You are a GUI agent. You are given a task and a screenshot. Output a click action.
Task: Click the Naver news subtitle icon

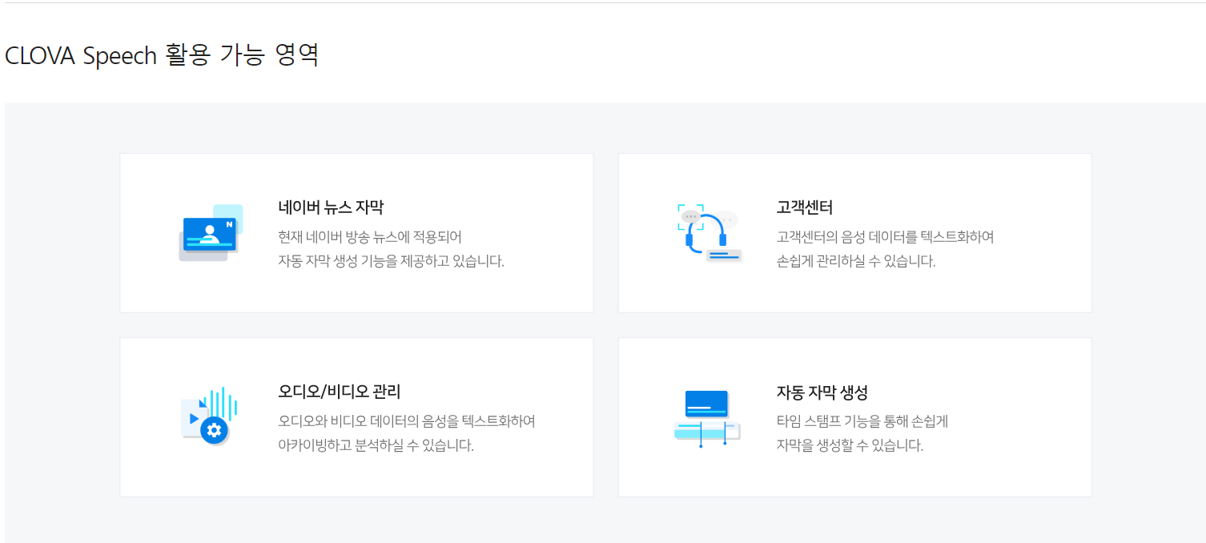click(211, 232)
